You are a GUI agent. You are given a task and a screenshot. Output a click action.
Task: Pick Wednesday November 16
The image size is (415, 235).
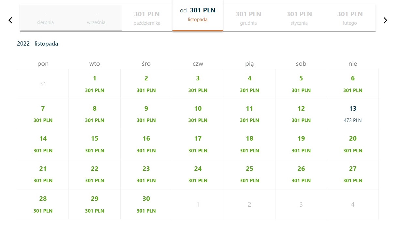[x=146, y=144]
